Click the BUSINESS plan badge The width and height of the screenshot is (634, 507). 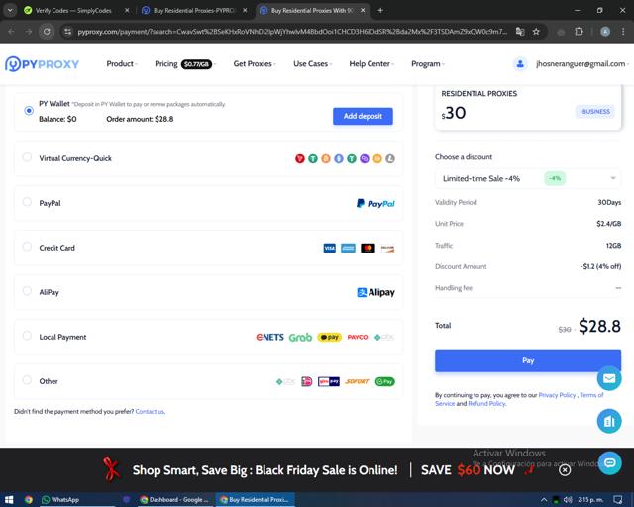(x=594, y=112)
